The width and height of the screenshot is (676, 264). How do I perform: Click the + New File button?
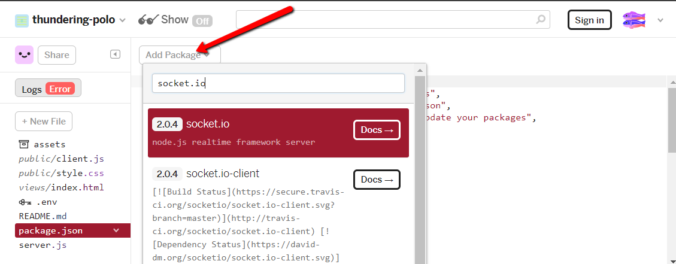click(x=44, y=121)
